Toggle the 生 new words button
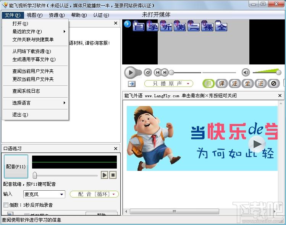This screenshot has height=225, width=286. [247, 84]
